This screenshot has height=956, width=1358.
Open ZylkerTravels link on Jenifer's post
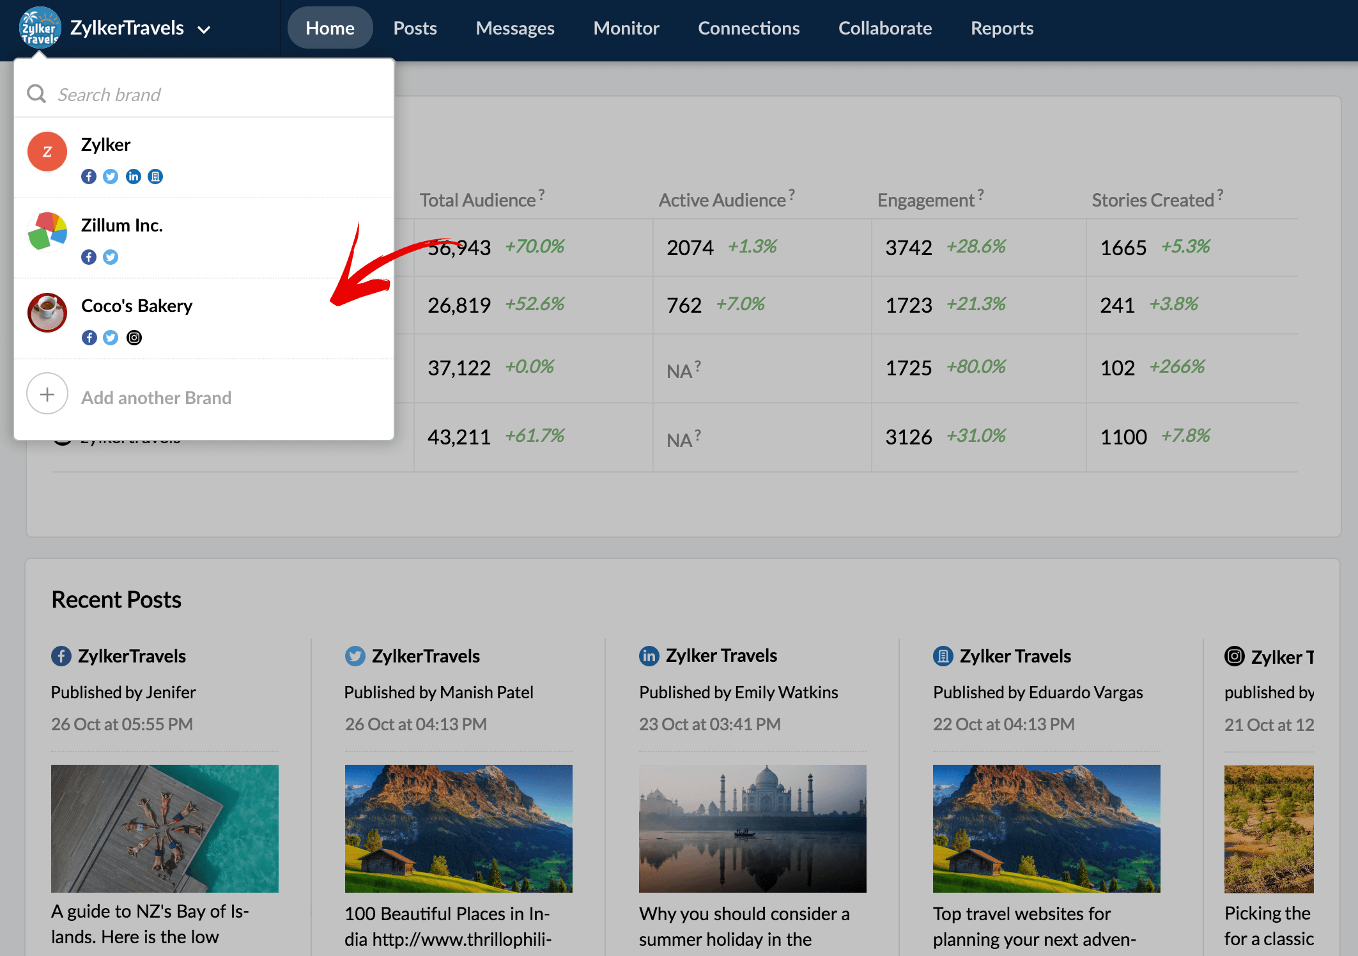tap(132, 656)
